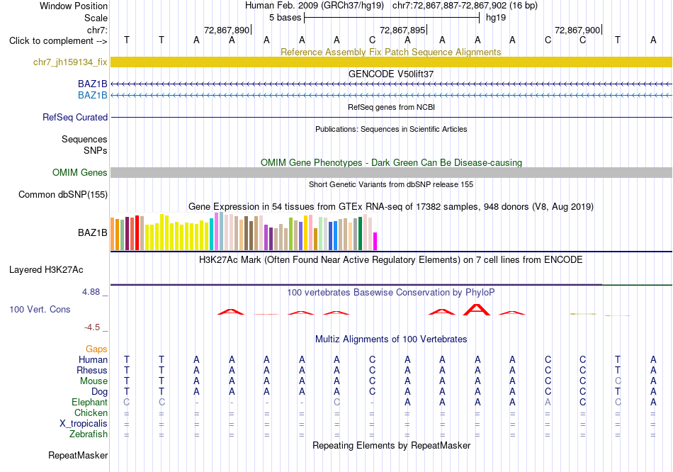673x472 pixels.
Task: Open the 'GENCODE V50lift37' track title
Action: click(390, 74)
